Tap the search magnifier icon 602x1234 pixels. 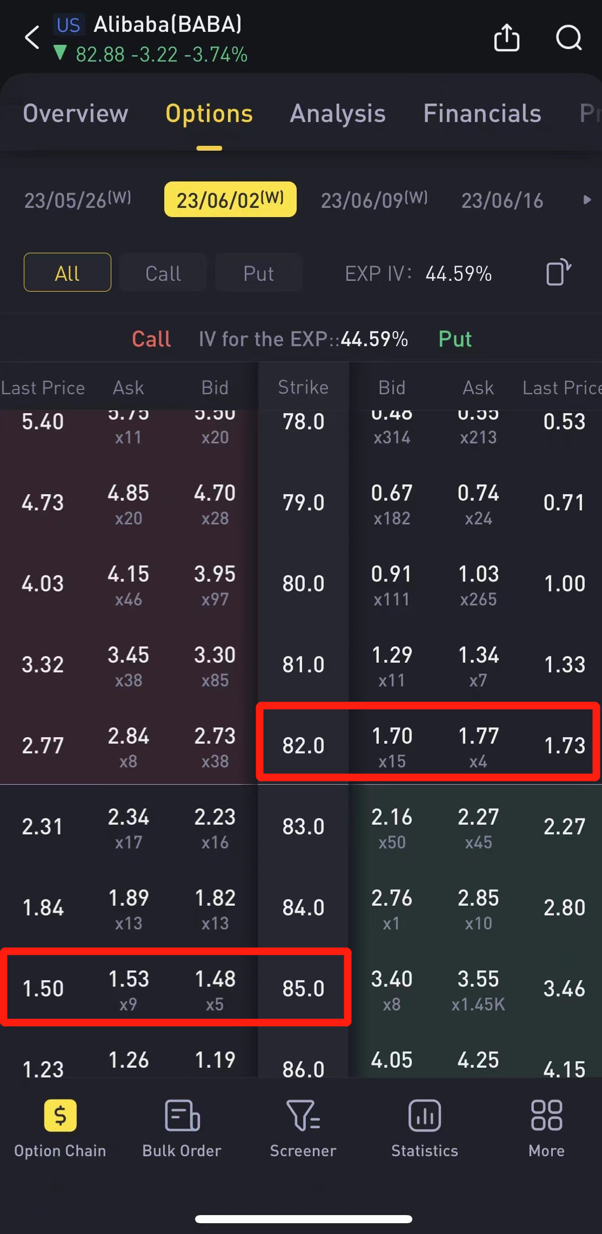pyautogui.click(x=568, y=38)
